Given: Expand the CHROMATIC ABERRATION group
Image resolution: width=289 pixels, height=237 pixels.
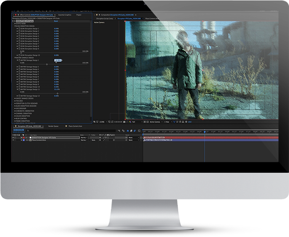Looking at the screenshot, I should pyautogui.click(x=15, y=111).
